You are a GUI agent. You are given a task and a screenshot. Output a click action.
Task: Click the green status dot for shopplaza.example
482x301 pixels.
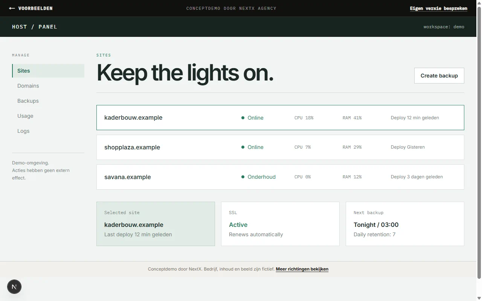coord(243,147)
